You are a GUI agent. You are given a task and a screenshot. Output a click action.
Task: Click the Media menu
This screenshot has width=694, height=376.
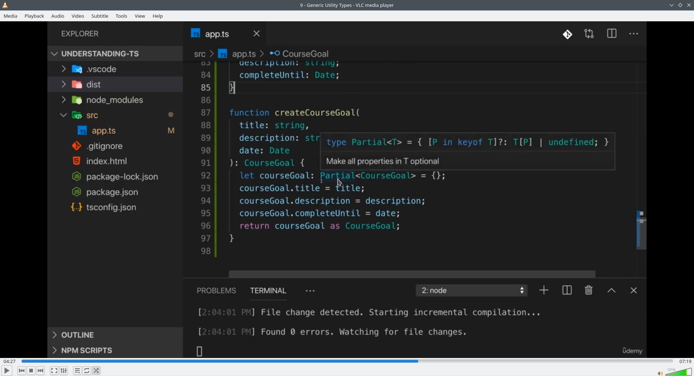(10, 16)
